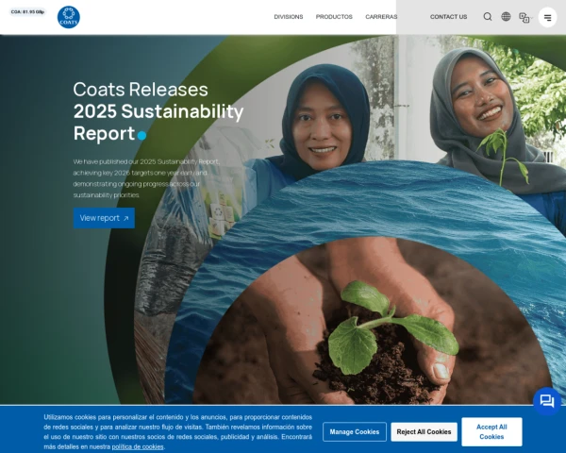Click the View report button
The height and width of the screenshot is (453, 566).
coord(104,218)
